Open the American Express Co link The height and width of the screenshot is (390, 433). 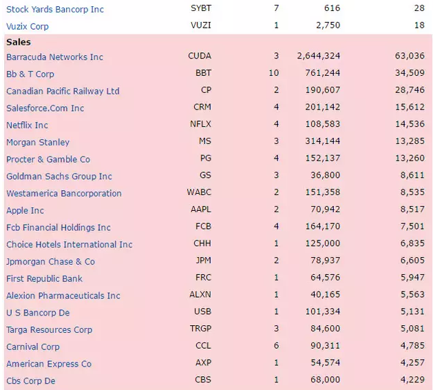49,364
